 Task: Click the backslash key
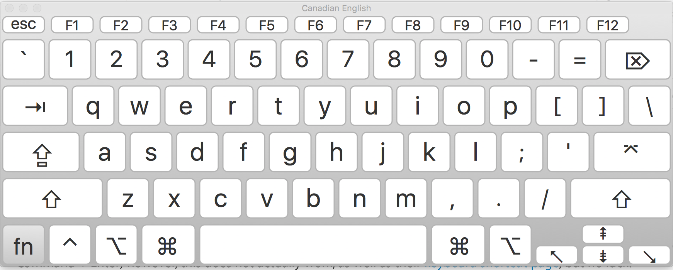649,106
